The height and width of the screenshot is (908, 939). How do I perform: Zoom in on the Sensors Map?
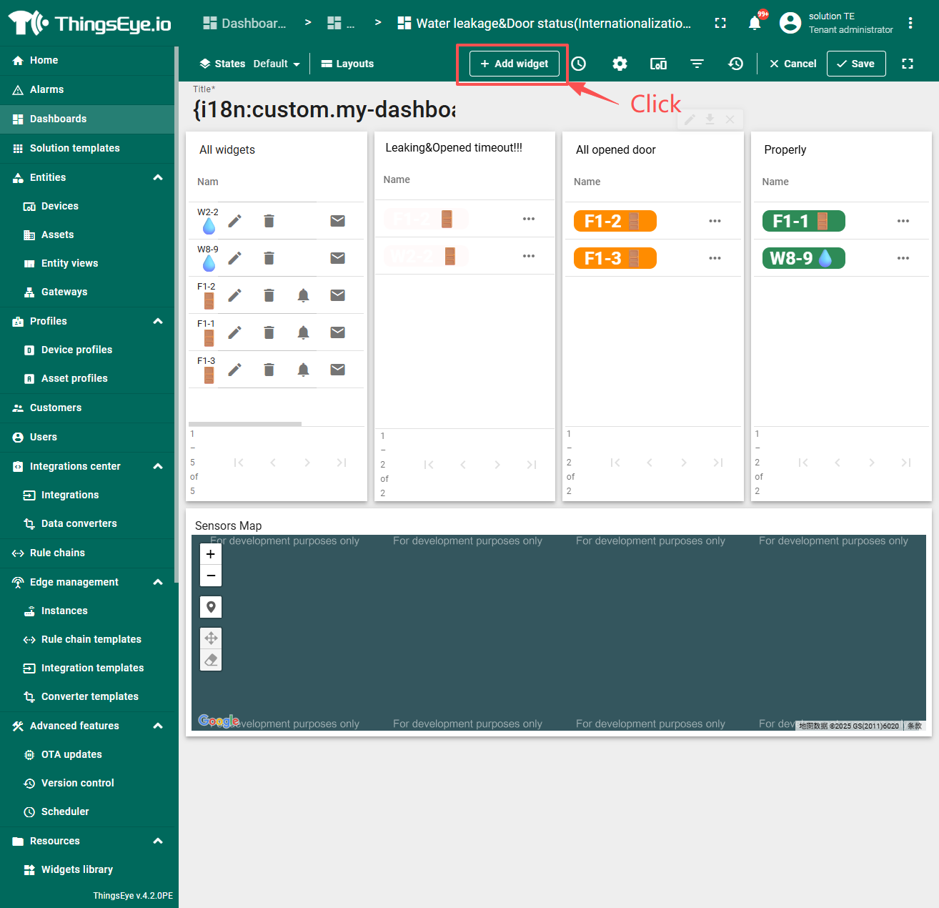[211, 554]
